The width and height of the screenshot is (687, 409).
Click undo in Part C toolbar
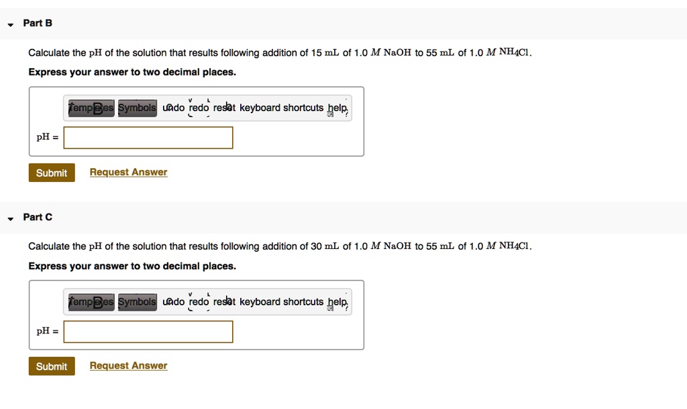(174, 302)
